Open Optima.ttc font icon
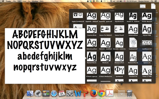159x99 pixels. [147, 56]
